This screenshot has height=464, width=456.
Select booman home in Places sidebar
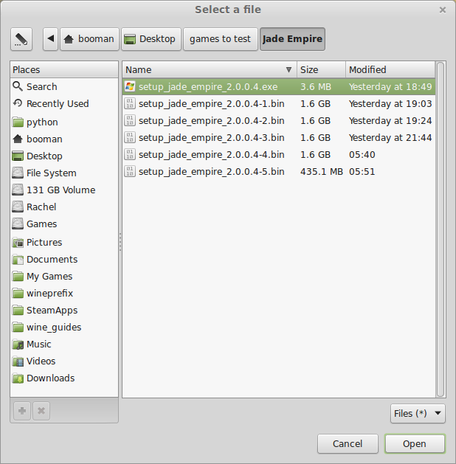64,139
